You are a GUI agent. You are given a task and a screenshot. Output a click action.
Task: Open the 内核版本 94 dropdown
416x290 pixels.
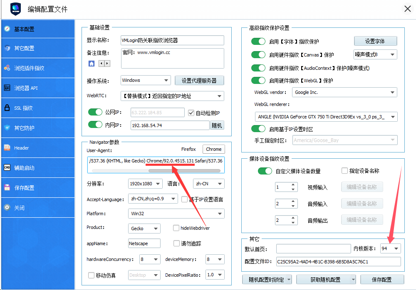(x=390, y=248)
